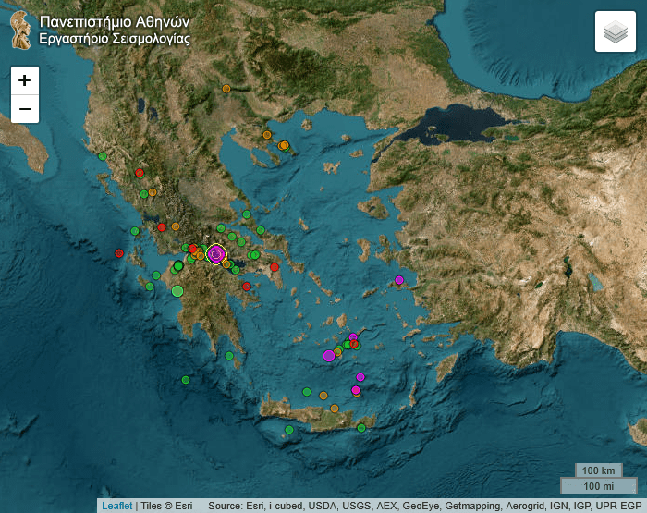Click the Εργαστήριο Σεισμολογίας title text

click(x=115, y=39)
